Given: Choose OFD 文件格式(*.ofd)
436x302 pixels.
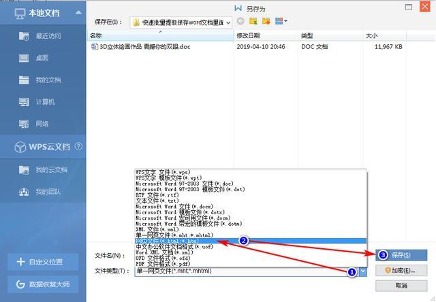Looking at the screenshot, I should pos(251,258).
